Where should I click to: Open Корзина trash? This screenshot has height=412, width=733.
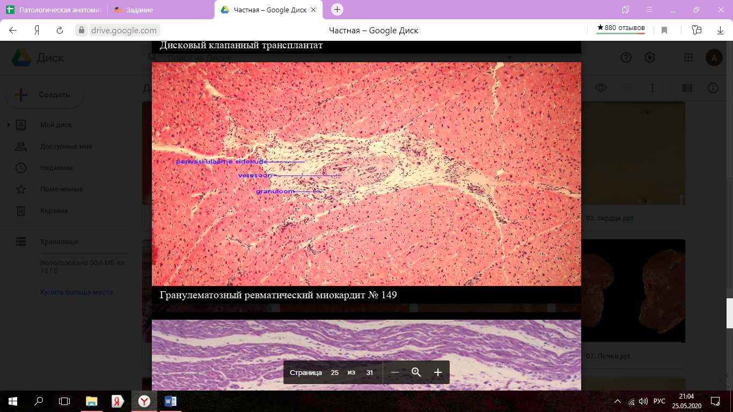[x=54, y=211]
